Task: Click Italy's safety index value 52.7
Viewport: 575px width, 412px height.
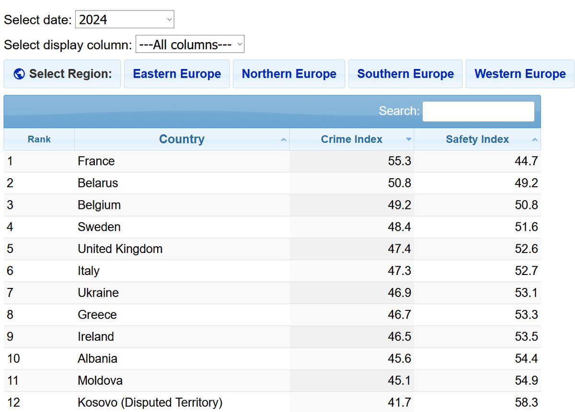Action: click(527, 271)
